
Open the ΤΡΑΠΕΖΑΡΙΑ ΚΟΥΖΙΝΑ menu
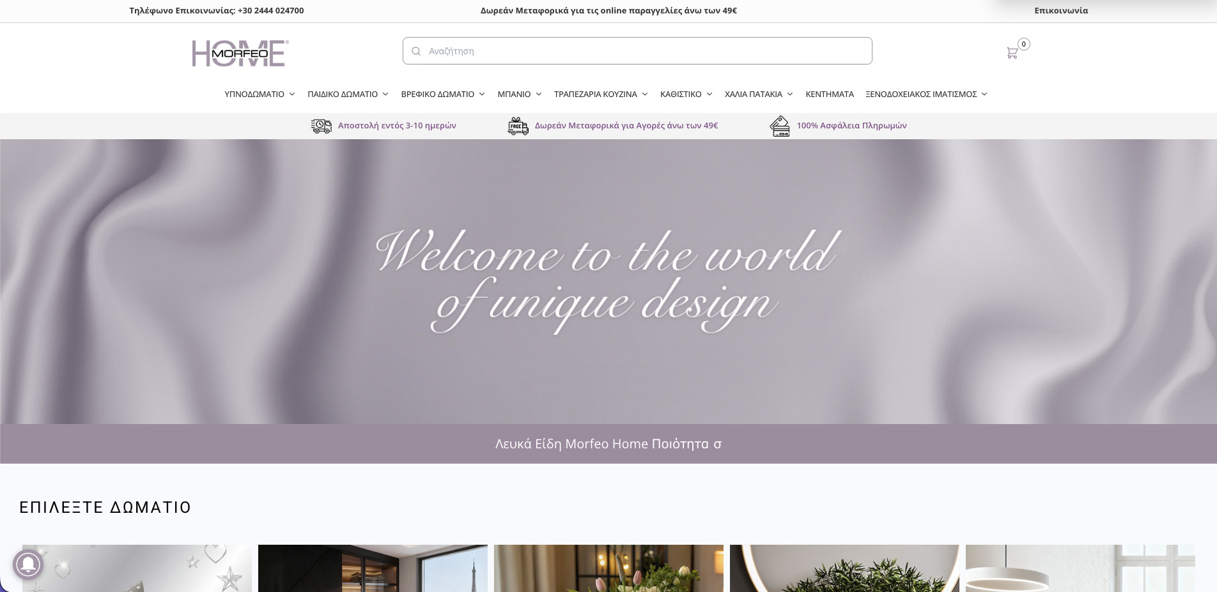(601, 94)
